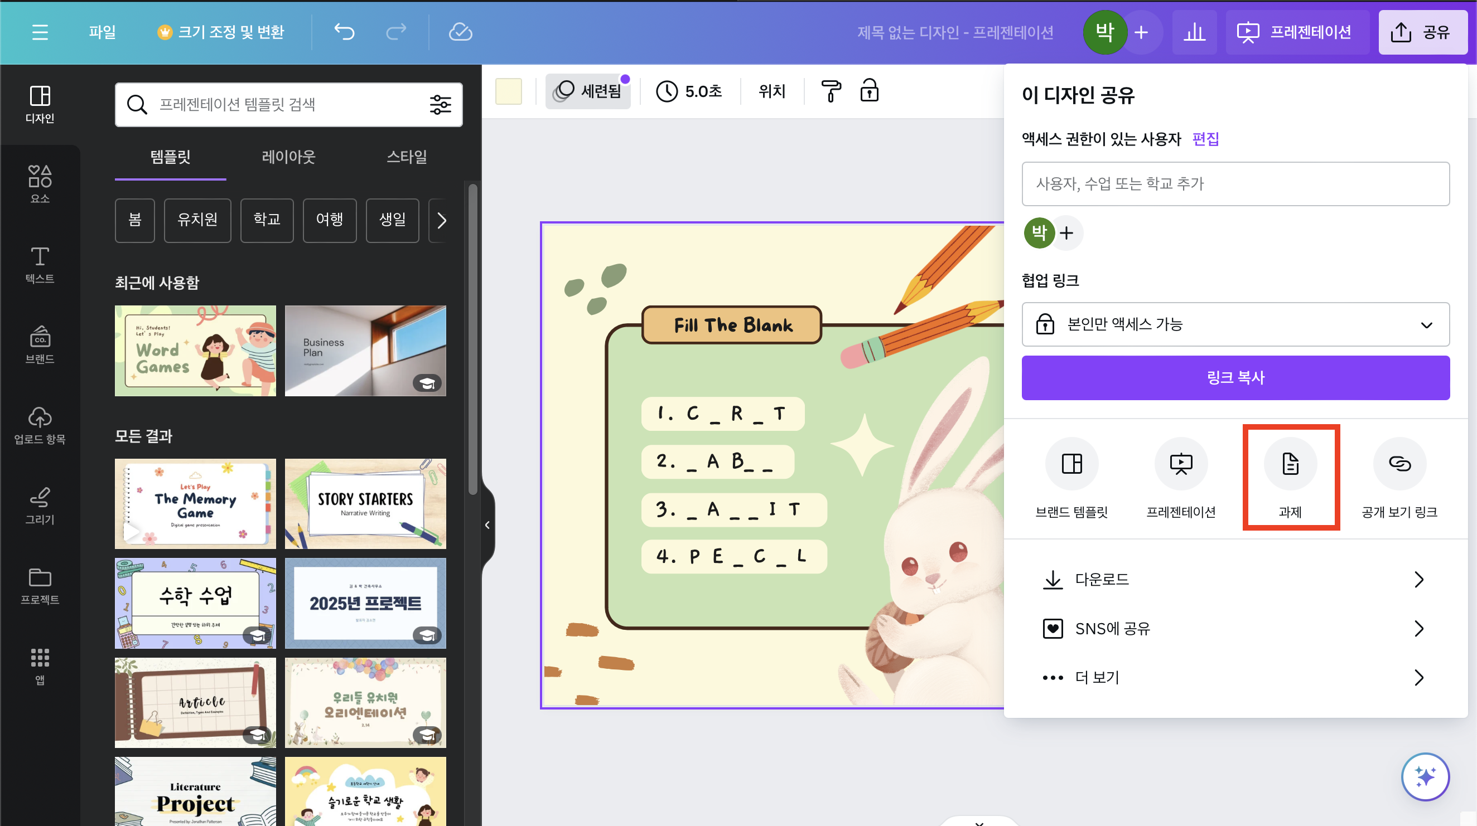Open the 요소 (Elements) sidebar panel
The image size is (1477, 826).
(x=40, y=184)
